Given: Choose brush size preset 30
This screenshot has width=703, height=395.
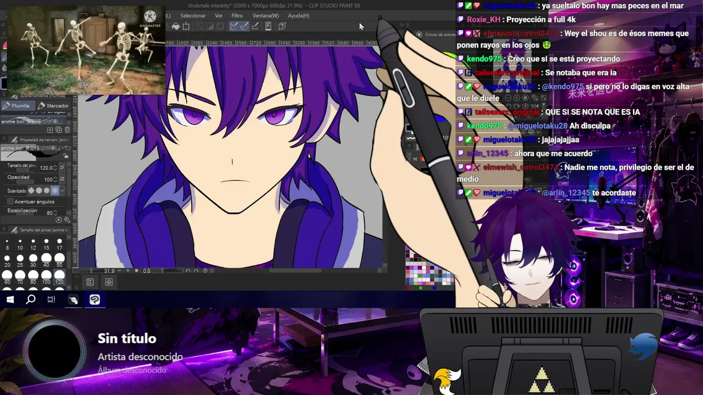Looking at the screenshot, I should pos(34,261).
